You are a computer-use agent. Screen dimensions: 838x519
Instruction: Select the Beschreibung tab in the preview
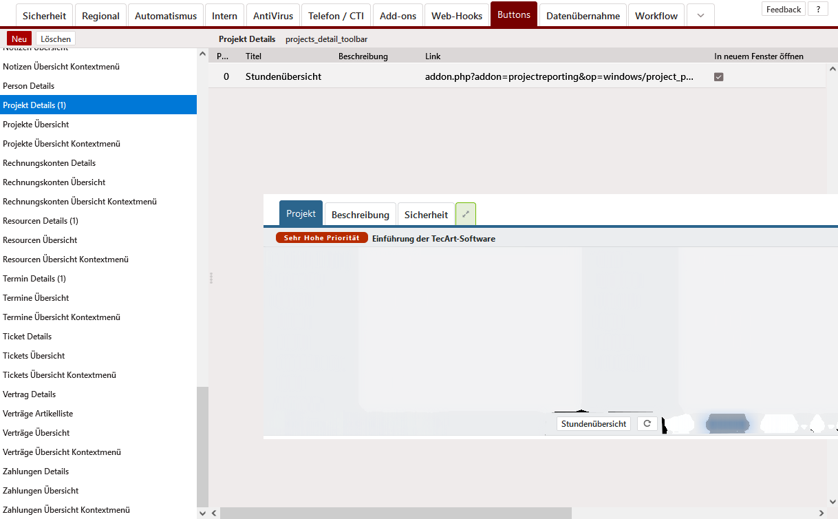(361, 215)
